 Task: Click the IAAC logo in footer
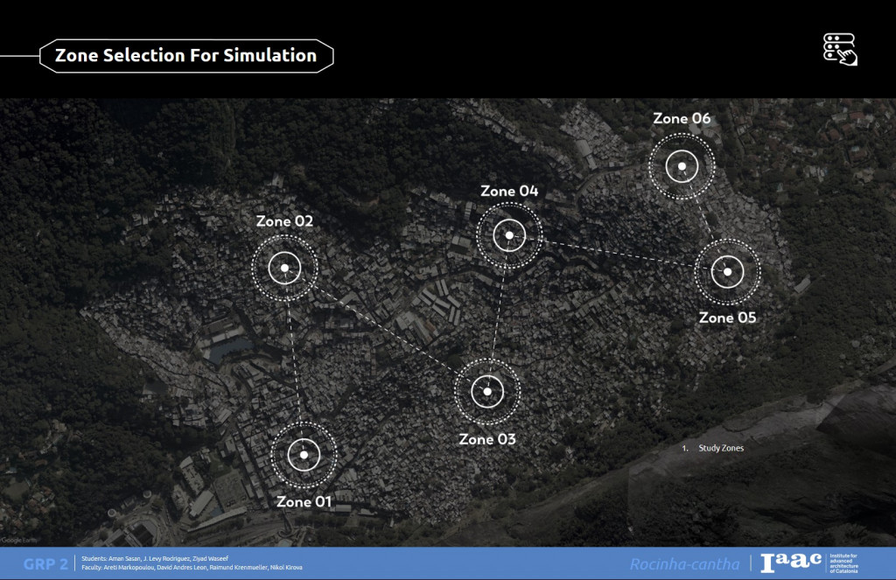(x=791, y=563)
